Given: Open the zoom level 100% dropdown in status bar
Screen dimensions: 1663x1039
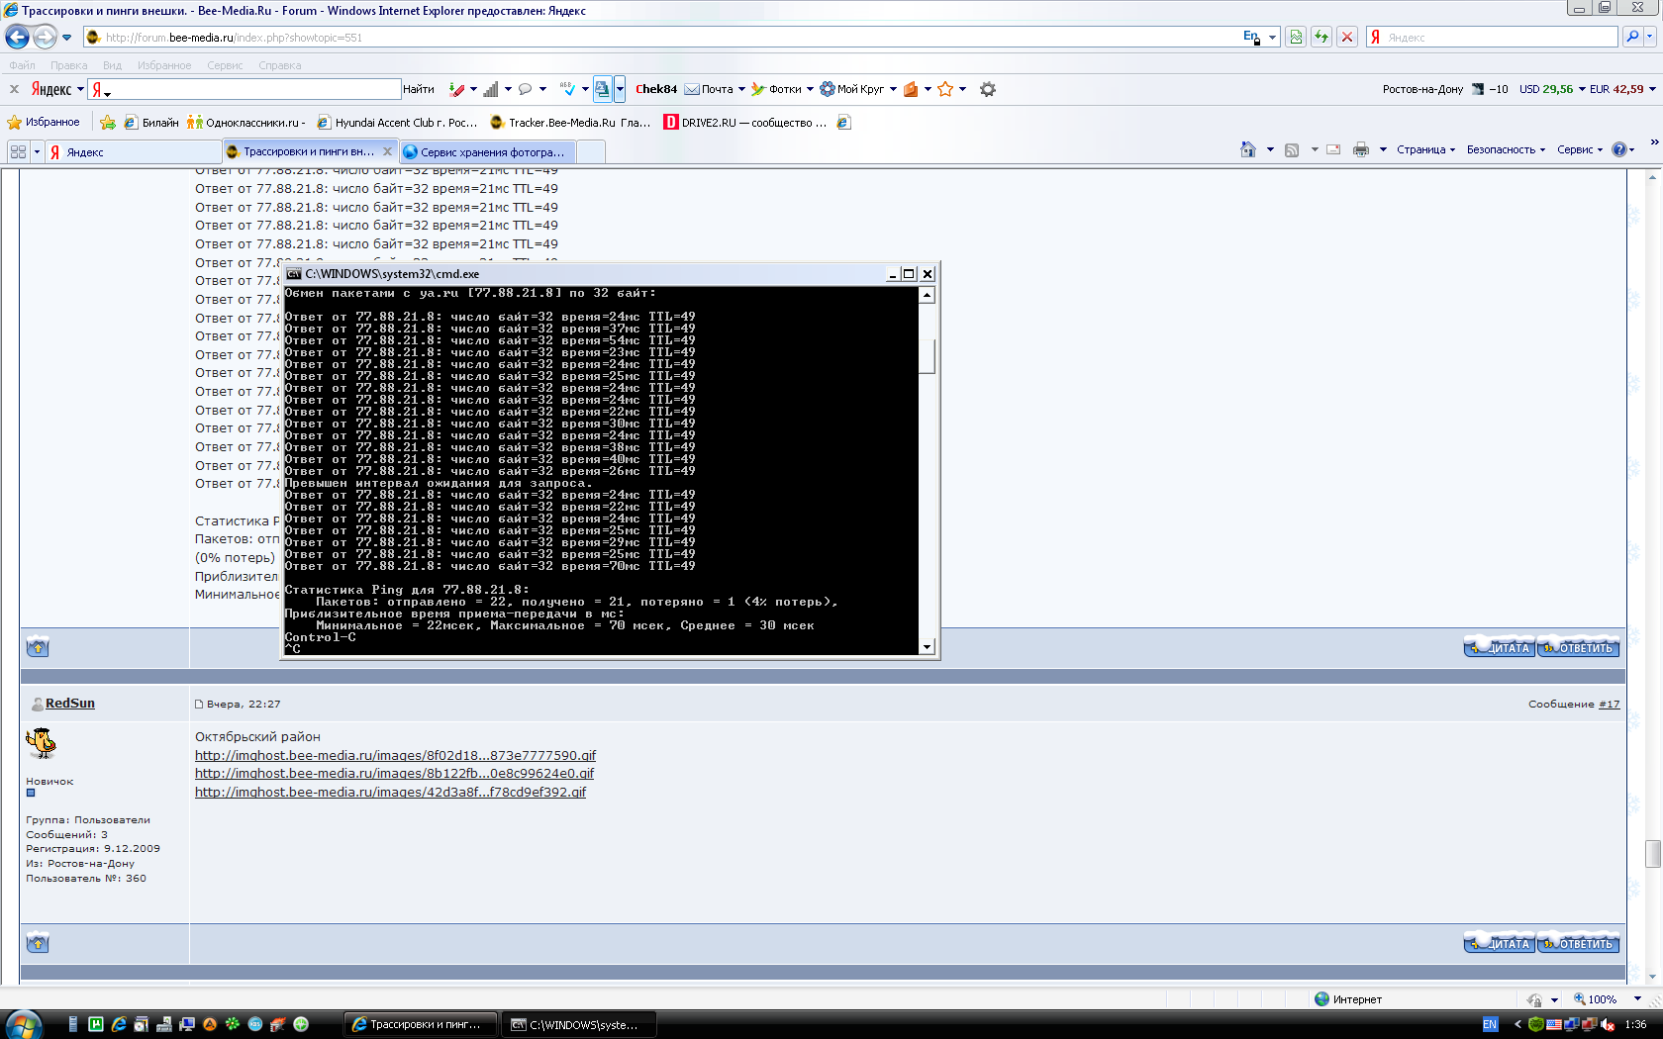Looking at the screenshot, I should coord(1637,999).
